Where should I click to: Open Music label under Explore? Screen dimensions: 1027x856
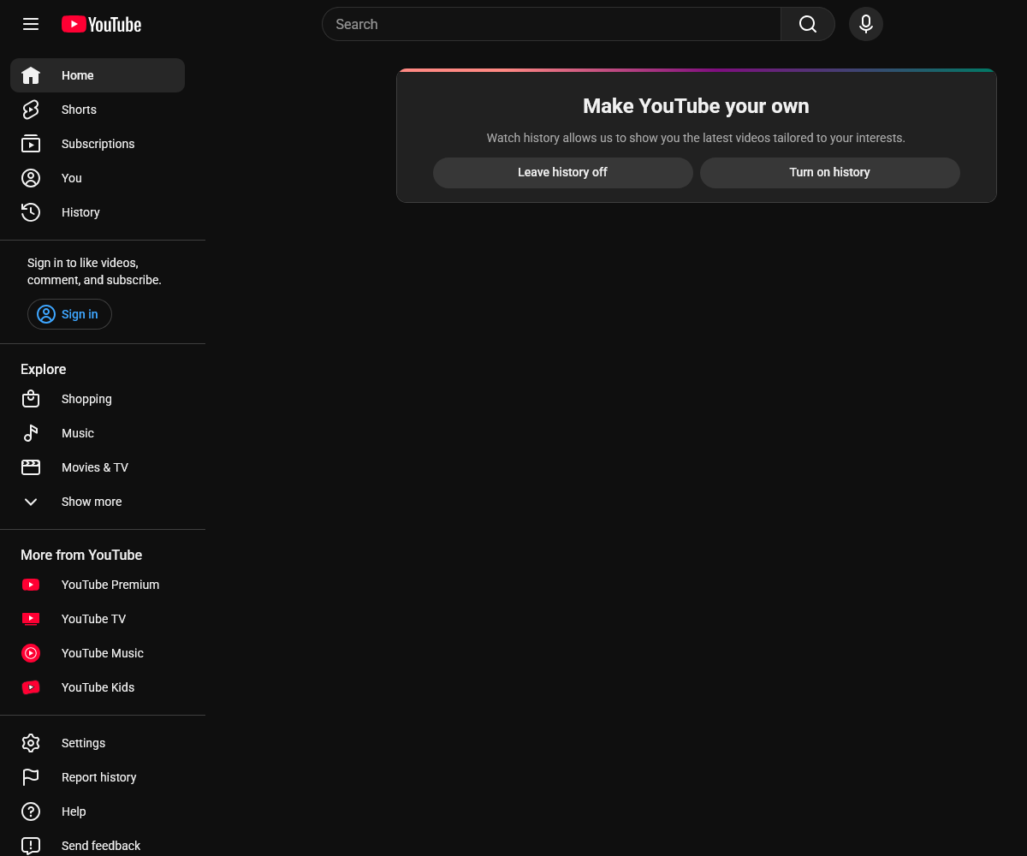(78, 433)
